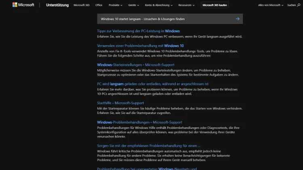Open Windows-Problembehandlungen result link
This screenshot has height=170, width=303.
[x=139, y=122]
